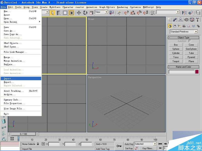Toggle the AutoGrid checkbox

(190, 41)
